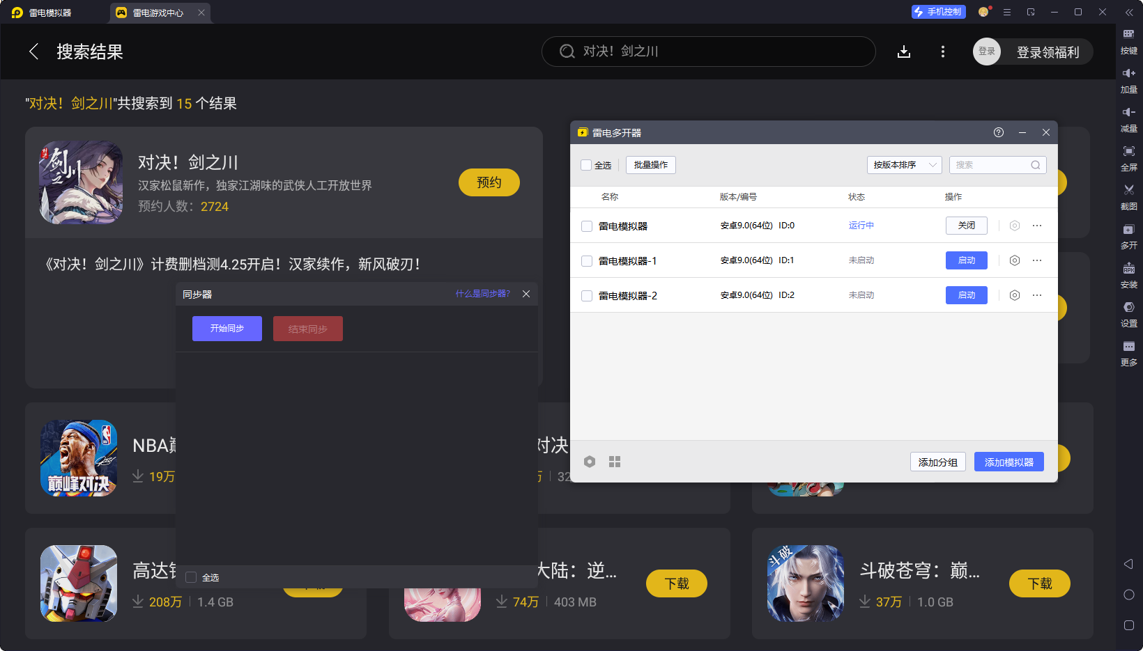Click 预约 for 对决！剑之川
The height and width of the screenshot is (651, 1143).
click(x=489, y=182)
